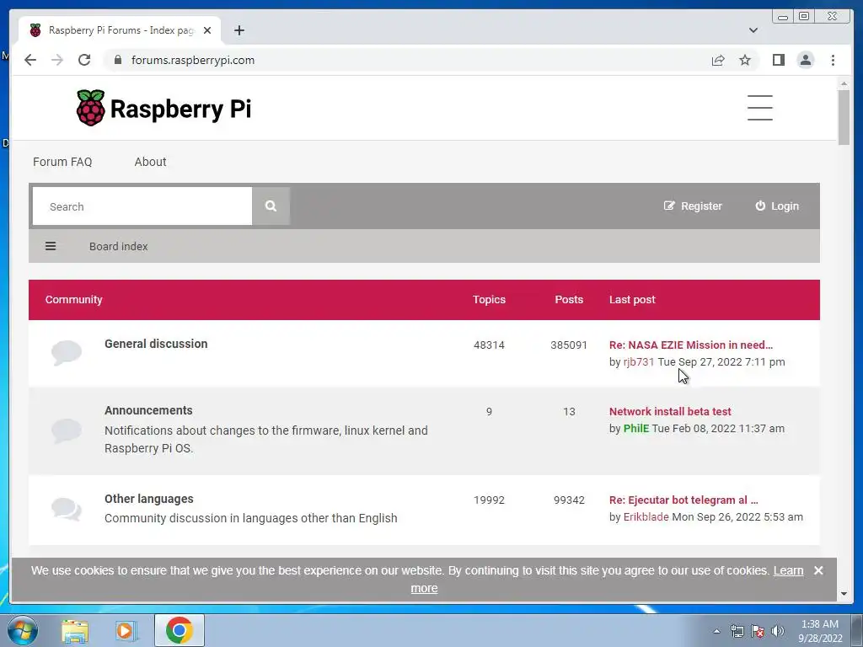
Task: Open the Announcements forum
Action: [148, 410]
